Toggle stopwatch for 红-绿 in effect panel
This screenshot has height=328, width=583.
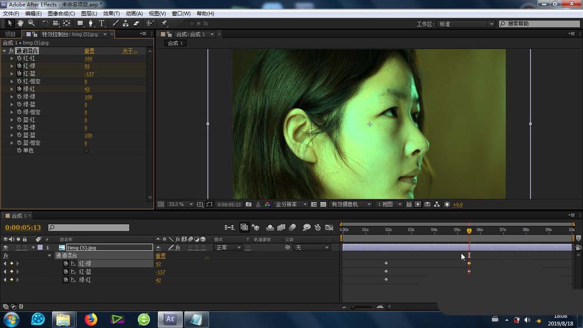[19, 66]
